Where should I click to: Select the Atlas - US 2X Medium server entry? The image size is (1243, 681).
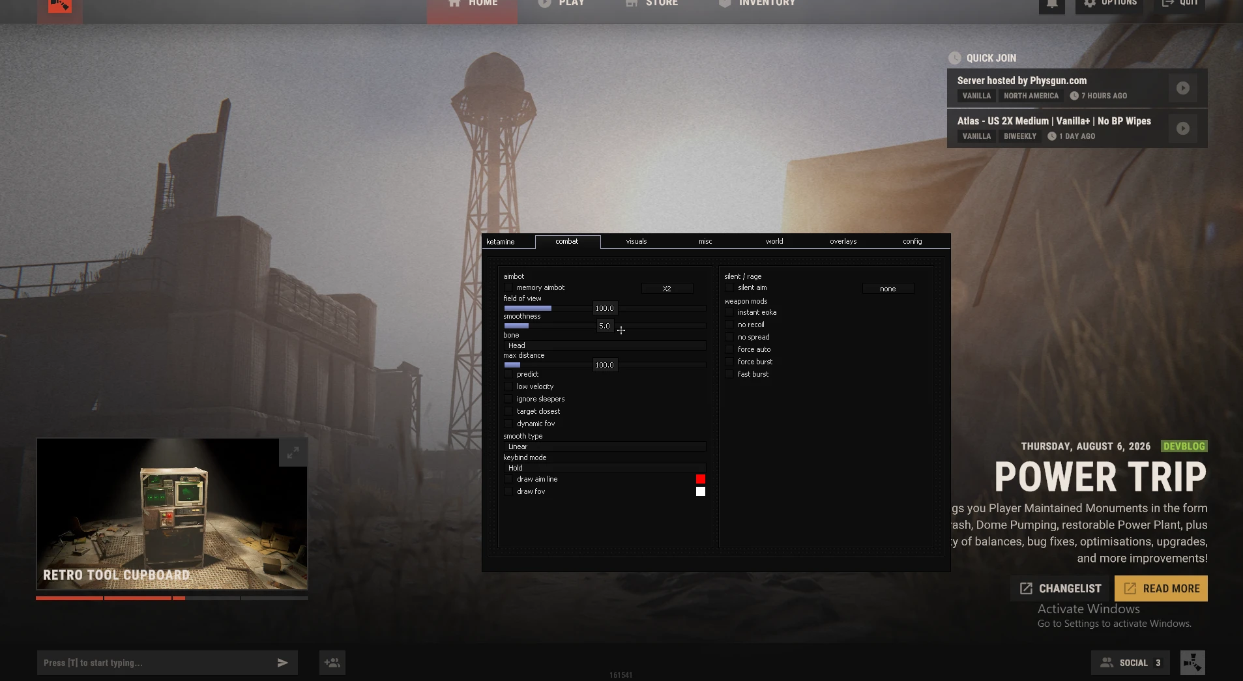coord(1077,128)
